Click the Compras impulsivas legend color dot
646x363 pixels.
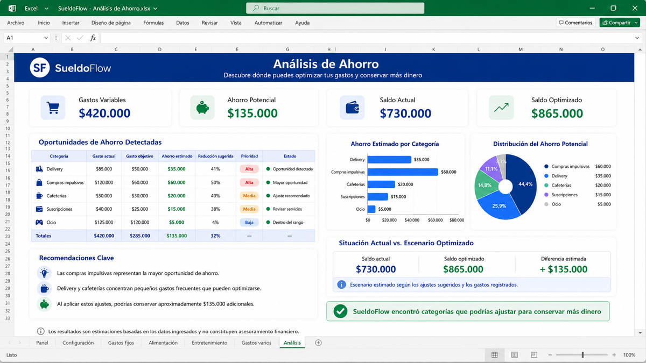point(546,167)
